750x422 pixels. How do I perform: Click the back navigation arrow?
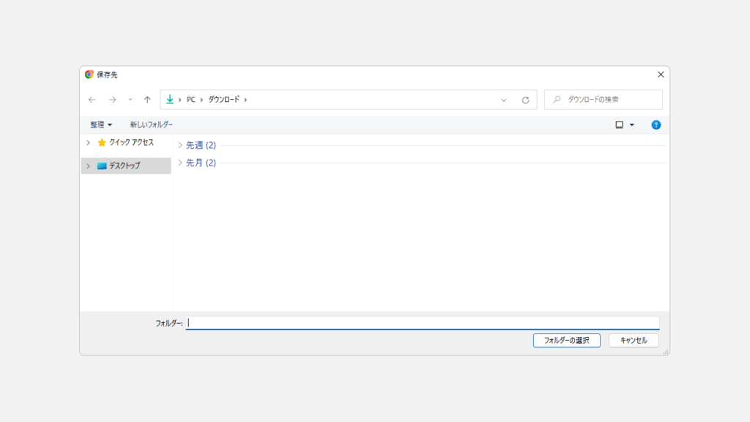pos(92,100)
